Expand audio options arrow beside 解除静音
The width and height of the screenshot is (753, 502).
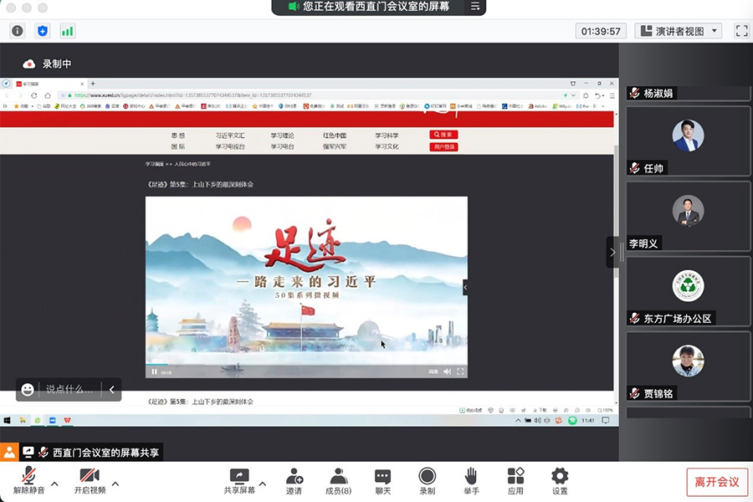point(54,484)
